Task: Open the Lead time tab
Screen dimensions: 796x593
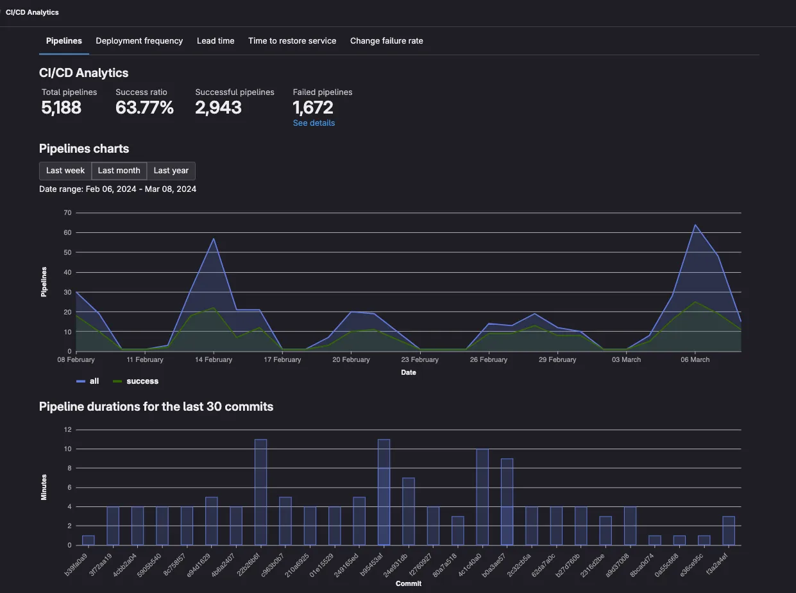Action: pos(216,41)
